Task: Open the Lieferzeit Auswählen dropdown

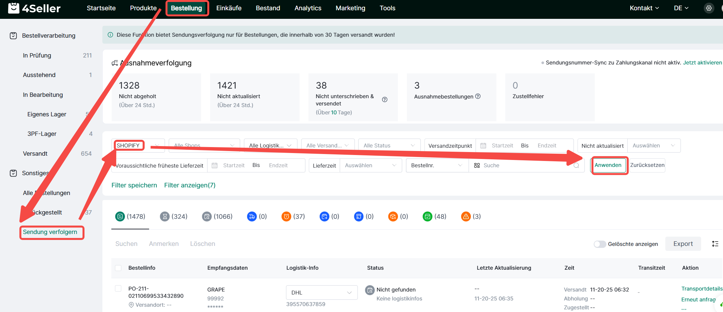Action: (370, 166)
